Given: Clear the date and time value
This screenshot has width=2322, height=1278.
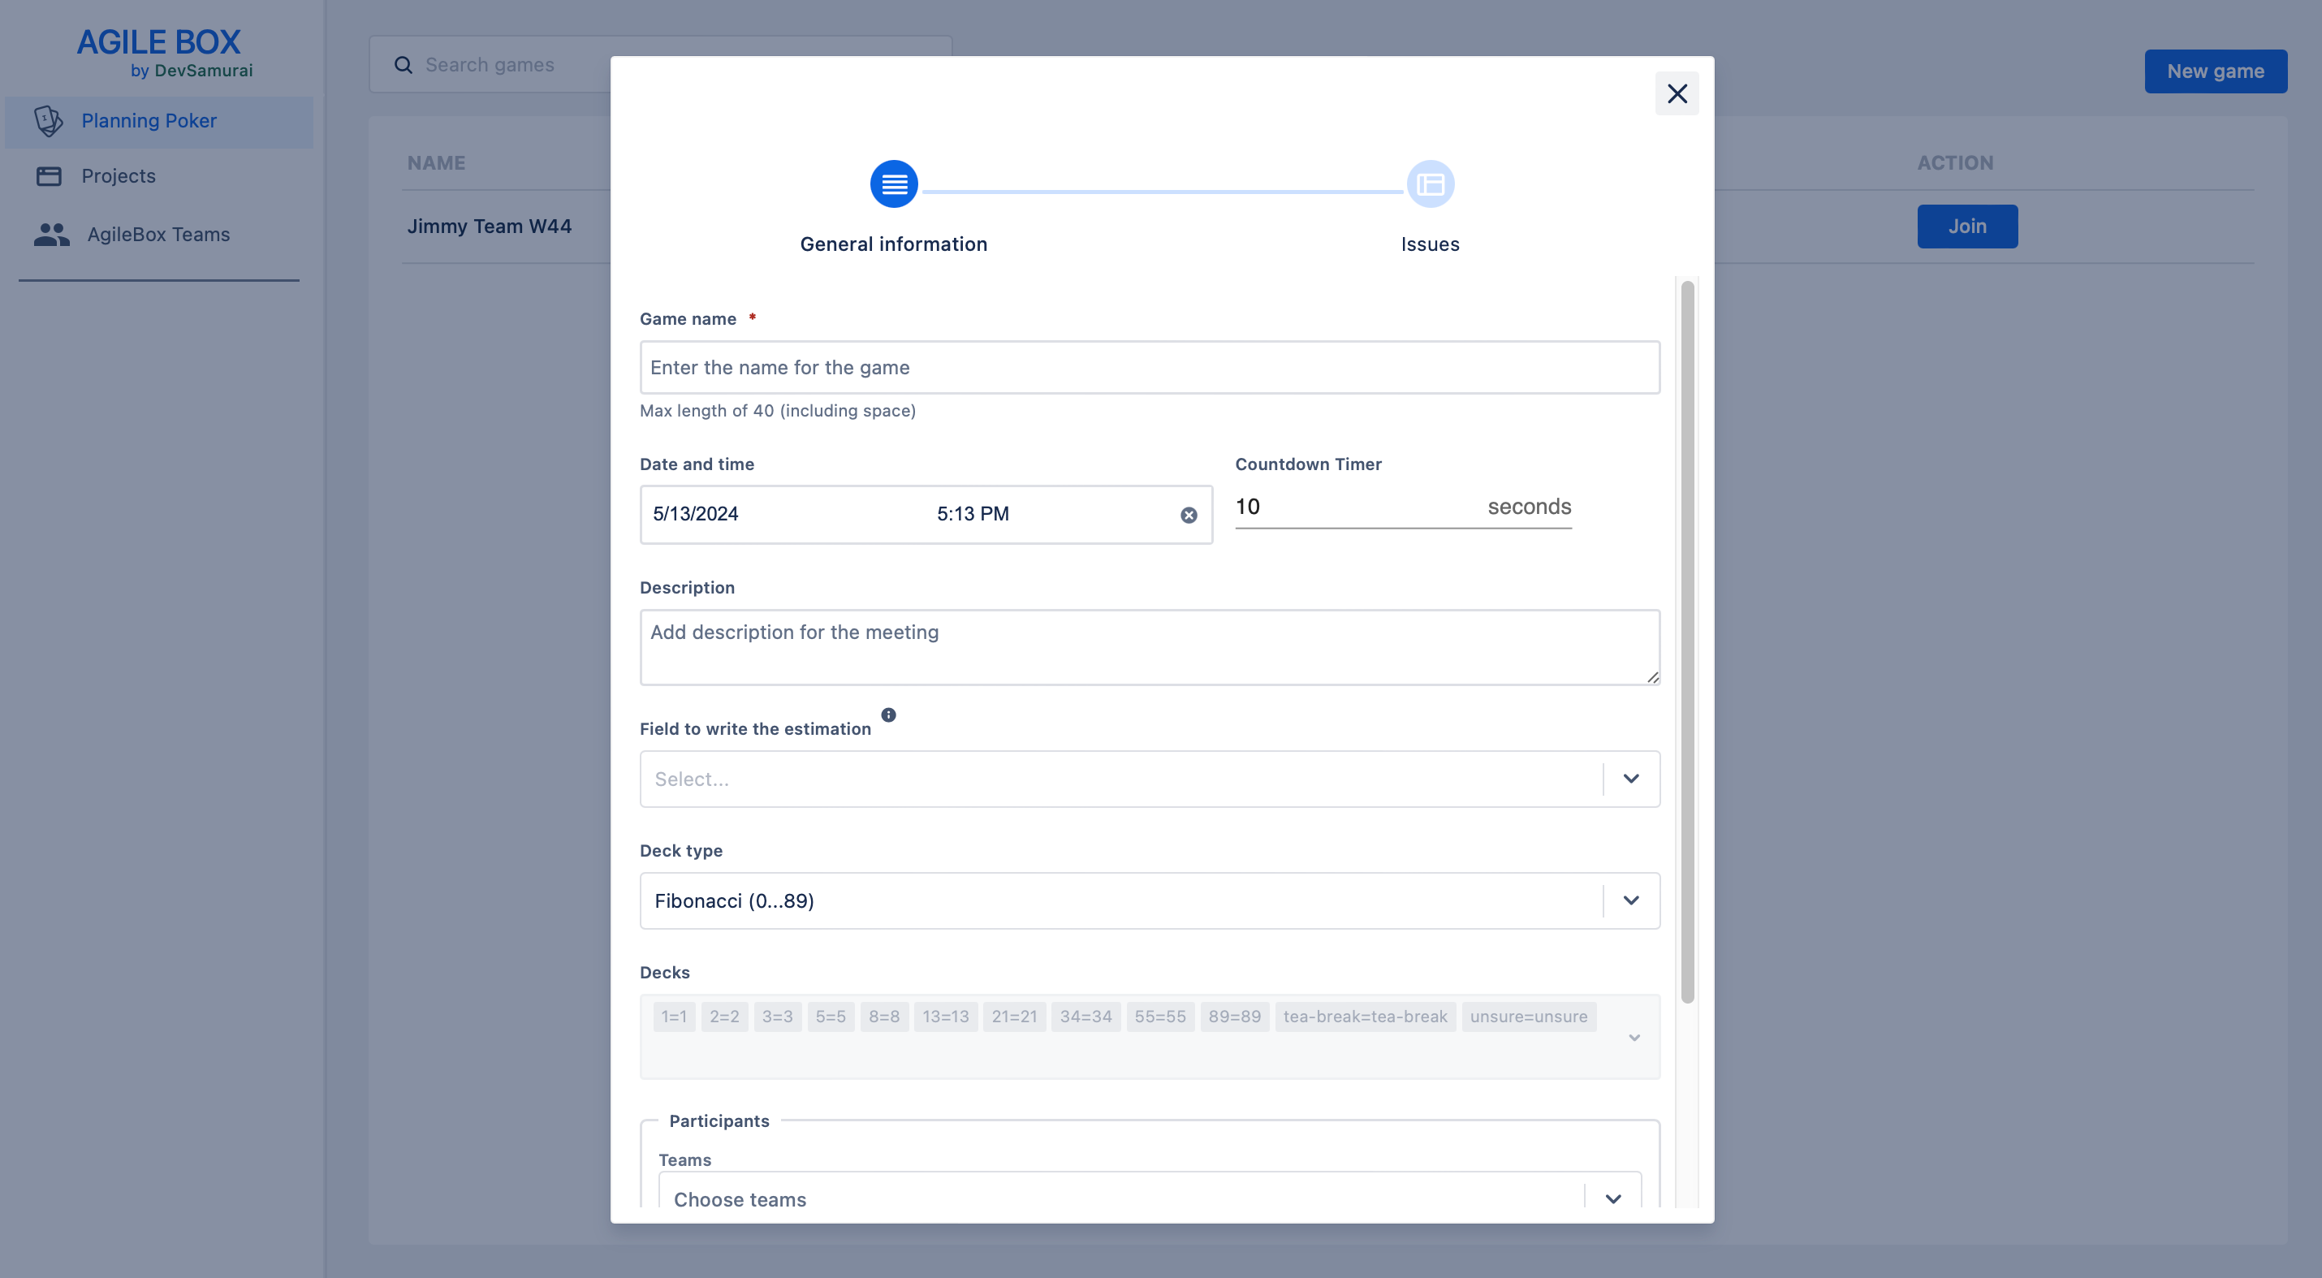Looking at the screenshot, I should 1189,515.
